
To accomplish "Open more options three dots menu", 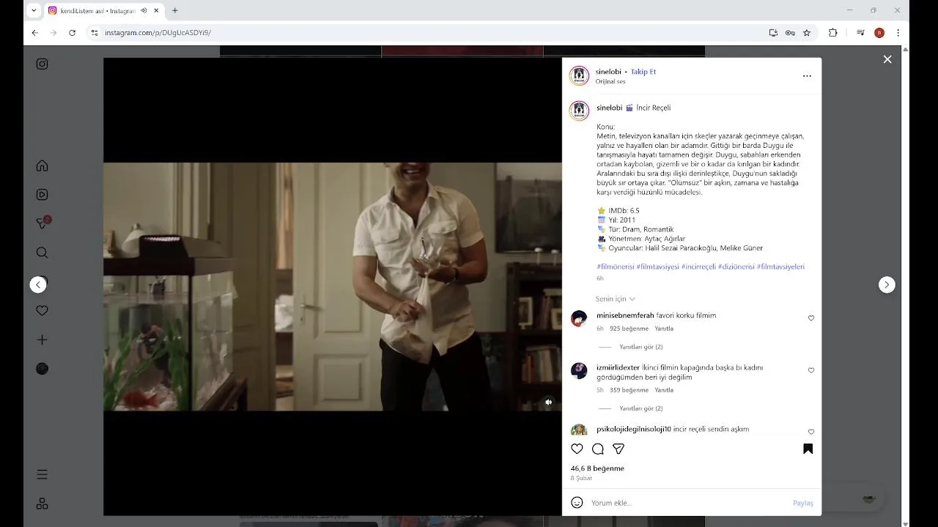I will tap(807, 76).
